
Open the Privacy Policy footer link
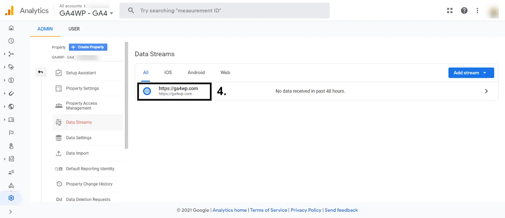point(306,210)
